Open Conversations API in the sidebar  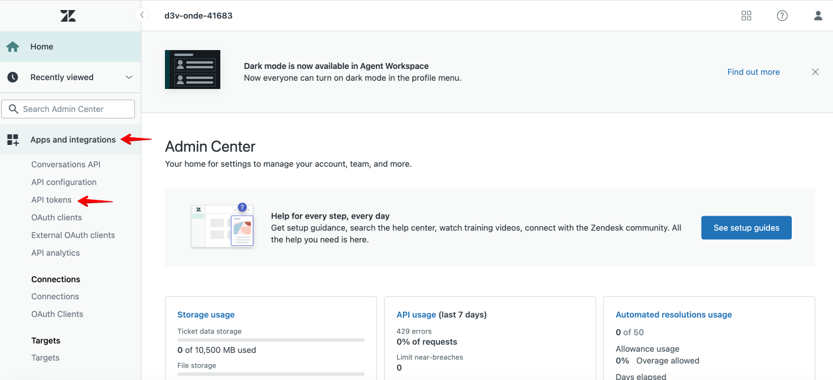[66, 164]
